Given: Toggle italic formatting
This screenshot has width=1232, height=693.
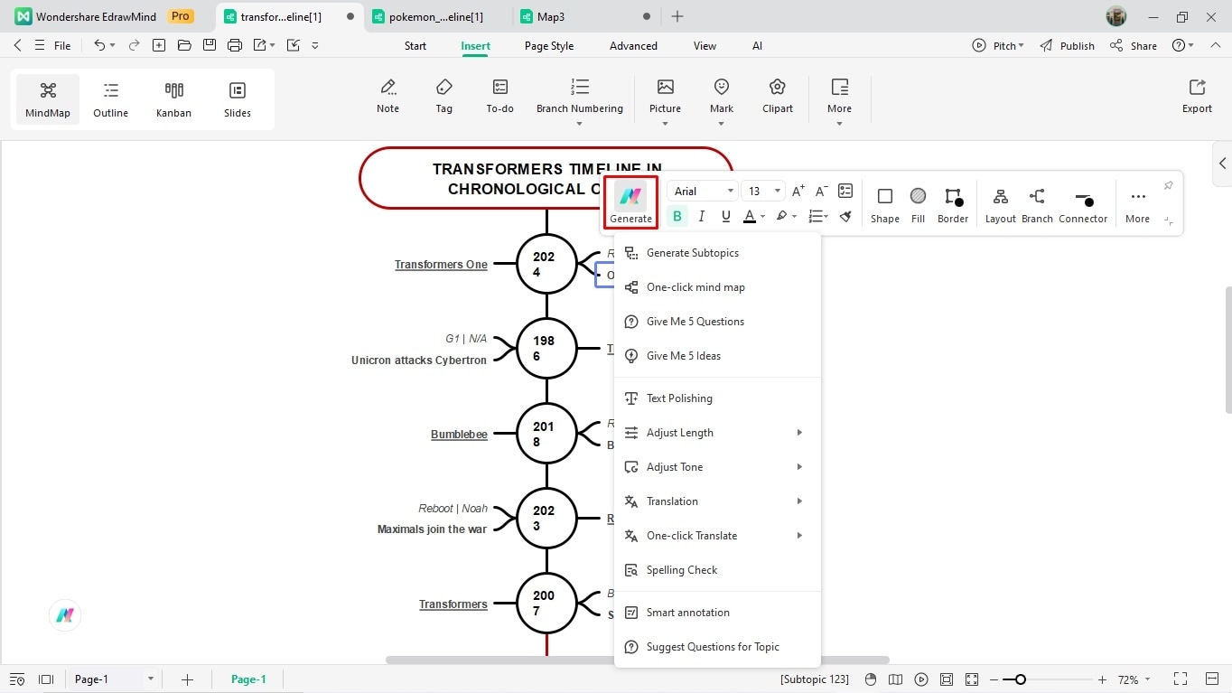Looking at the screenshot, I should [702, 216].
